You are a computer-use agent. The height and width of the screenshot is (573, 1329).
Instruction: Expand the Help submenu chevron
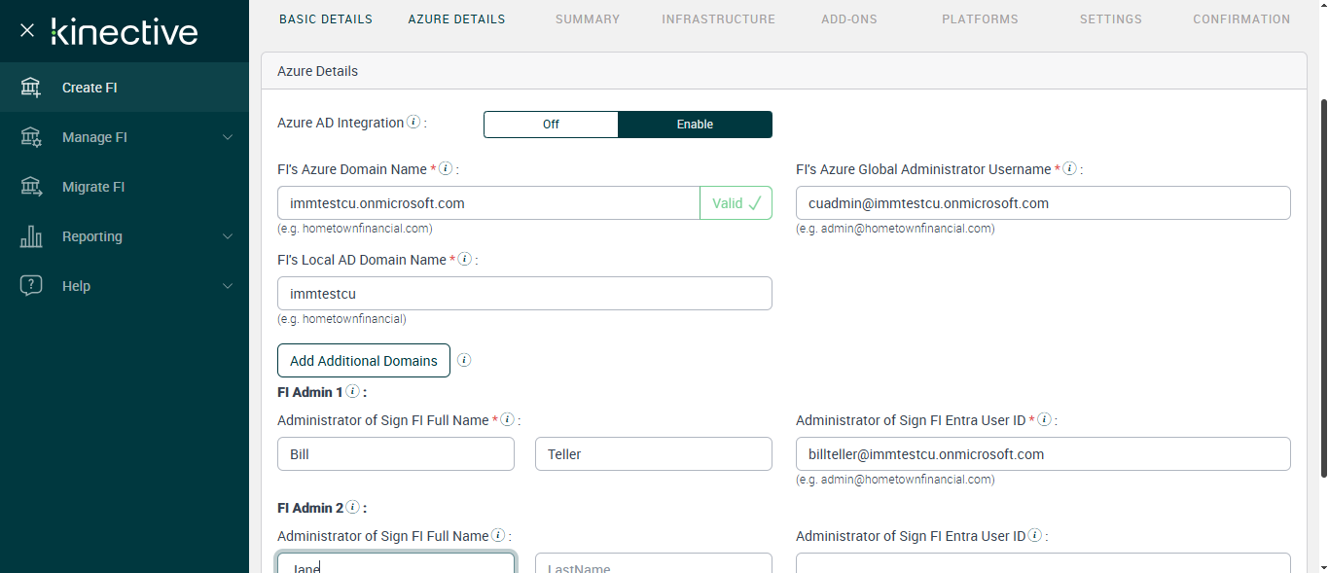pyautogui.click(x=228, y=286)
